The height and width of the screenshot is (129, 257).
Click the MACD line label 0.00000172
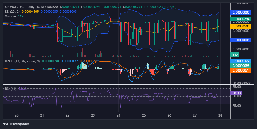click(x=241, y=61)
